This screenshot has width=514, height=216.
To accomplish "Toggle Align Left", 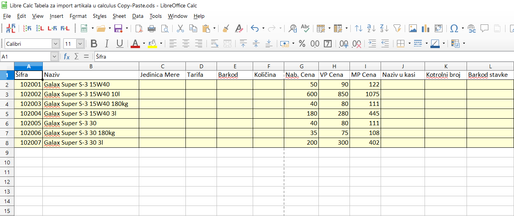I will pos(173,43).
